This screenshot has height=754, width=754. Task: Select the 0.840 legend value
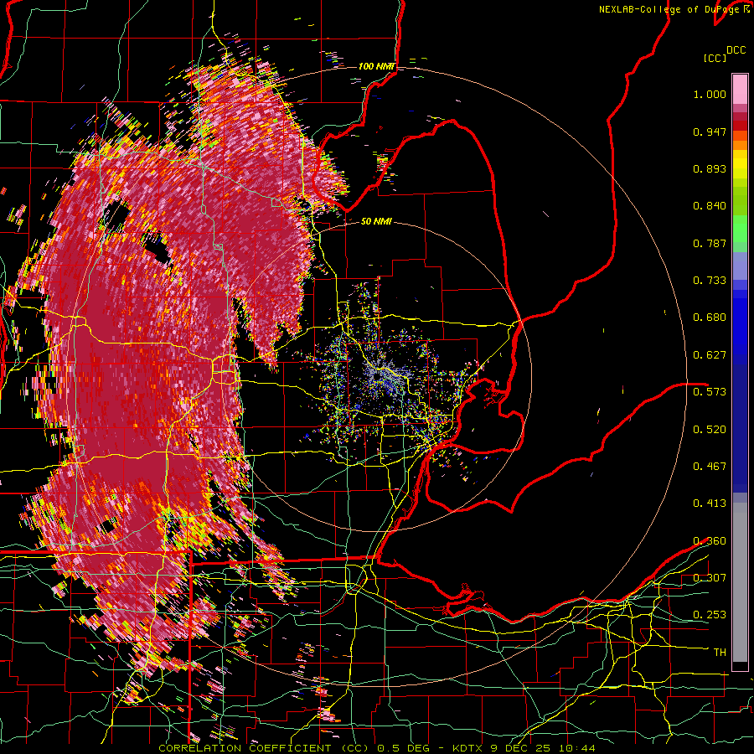710,206
